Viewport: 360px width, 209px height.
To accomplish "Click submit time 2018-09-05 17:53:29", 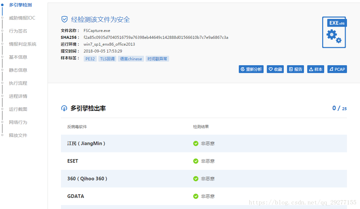I will 103,51.
